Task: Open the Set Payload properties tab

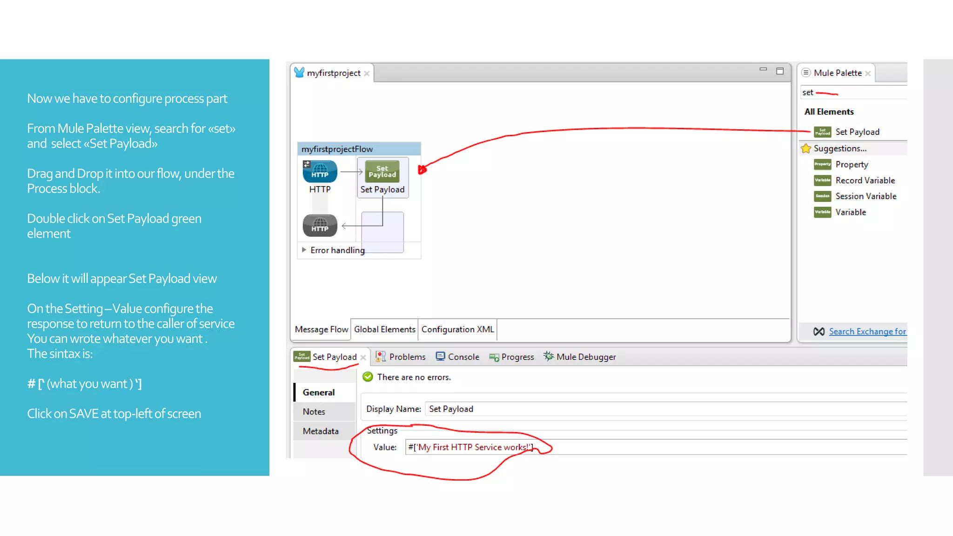Action: (x=330, y=357)
